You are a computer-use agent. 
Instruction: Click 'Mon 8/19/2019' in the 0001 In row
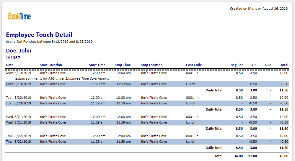click(x=18, y=73)
